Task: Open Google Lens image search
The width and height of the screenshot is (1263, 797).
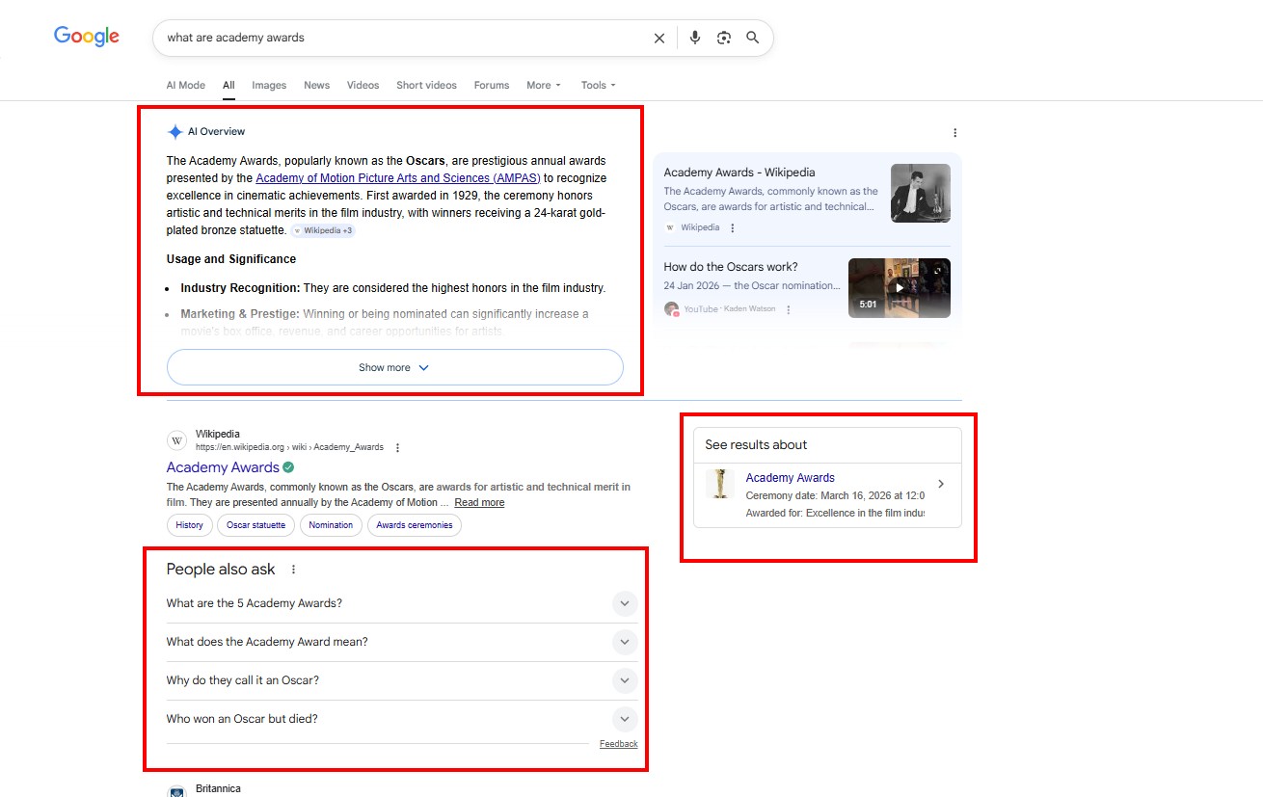Action: [724, 39]
